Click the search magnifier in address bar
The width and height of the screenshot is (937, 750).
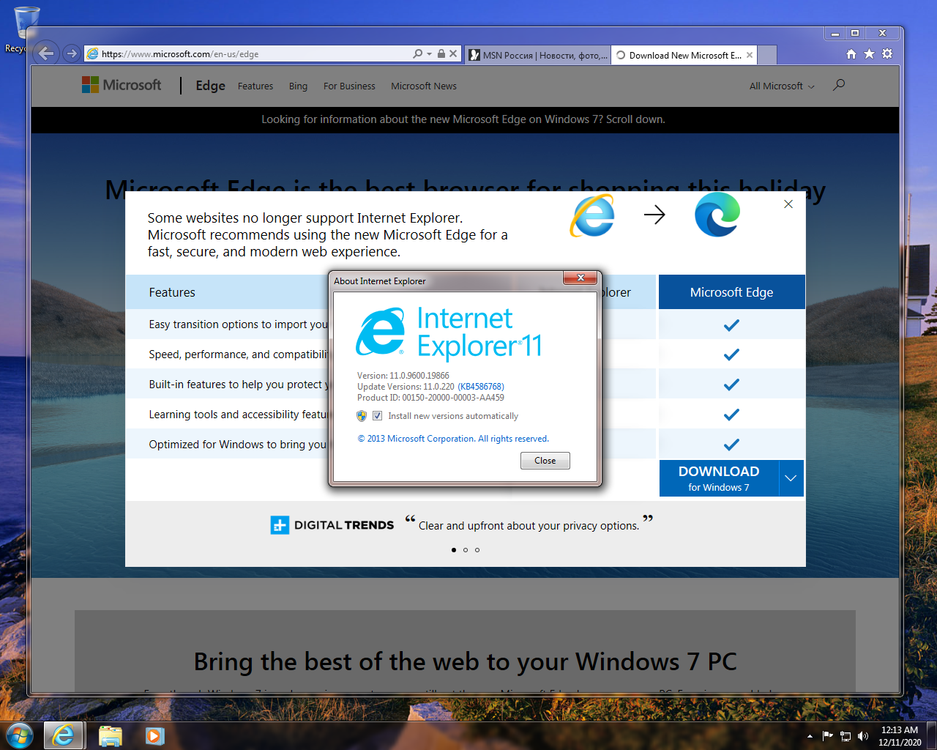(417, 53)
